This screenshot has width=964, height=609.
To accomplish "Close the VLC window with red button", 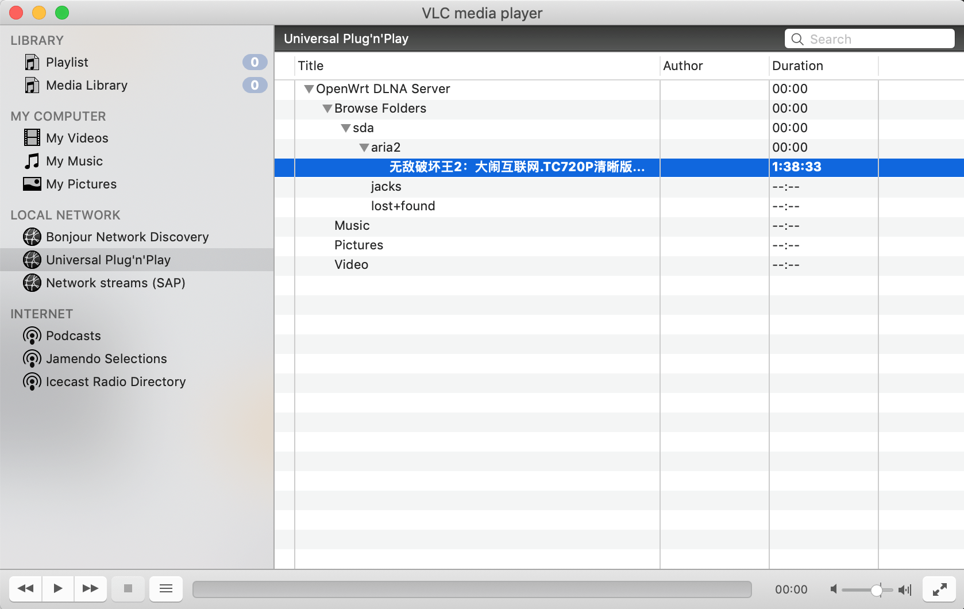I will click(16, 13).
